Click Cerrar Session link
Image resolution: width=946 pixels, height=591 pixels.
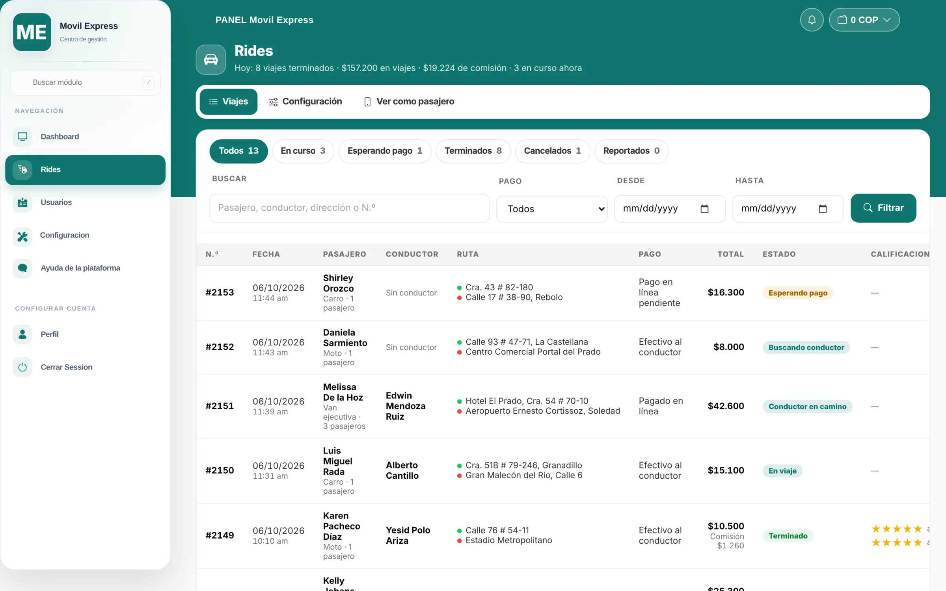click(x=85, y=367)
